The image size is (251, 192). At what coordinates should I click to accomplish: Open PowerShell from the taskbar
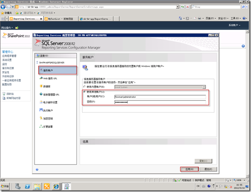click(x=27, y=187)
